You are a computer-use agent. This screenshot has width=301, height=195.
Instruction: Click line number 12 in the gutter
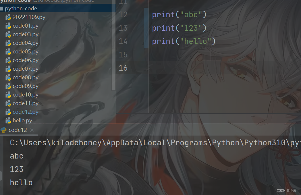coord(123,15)
